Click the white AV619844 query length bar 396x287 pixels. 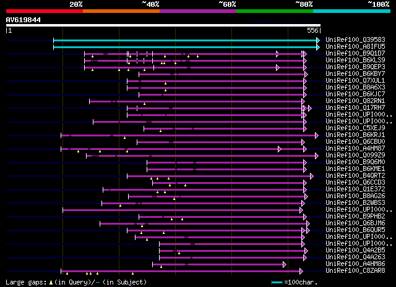coord(163,25)
